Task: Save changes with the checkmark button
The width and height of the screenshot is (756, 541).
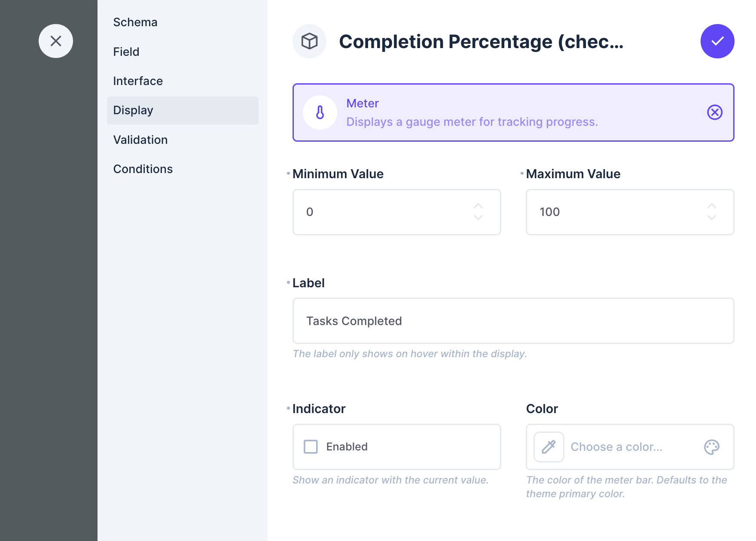Action: click(717, 41)
